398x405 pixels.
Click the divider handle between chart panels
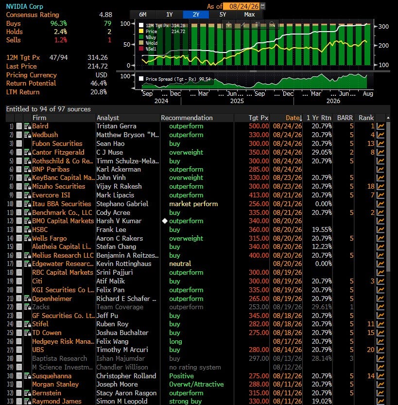click(x=253, y=71)
